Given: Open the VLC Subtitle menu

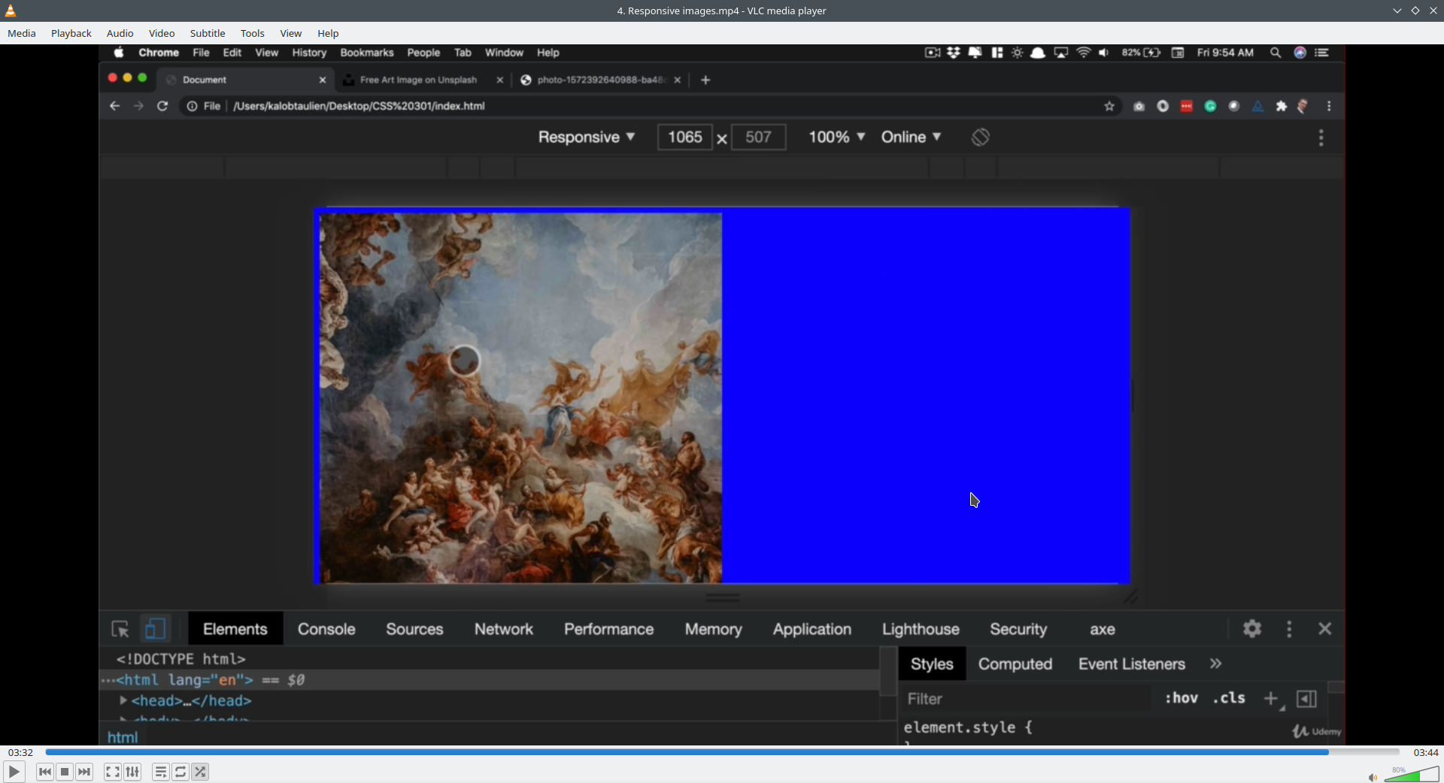Looking at the screenshot, I should click(x=208, y=33).
